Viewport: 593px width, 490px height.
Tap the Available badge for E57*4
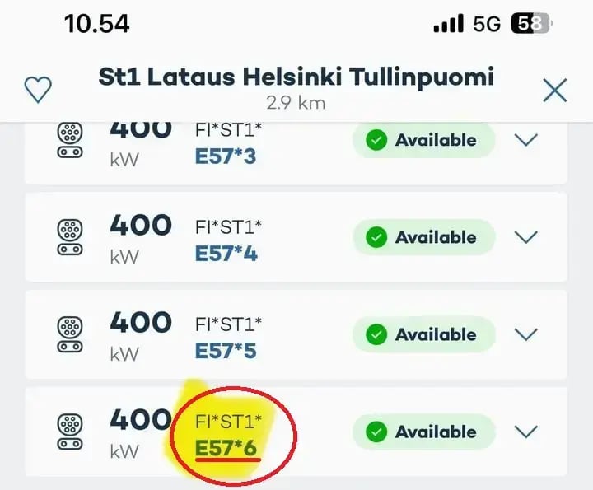[x=423, y=237]
